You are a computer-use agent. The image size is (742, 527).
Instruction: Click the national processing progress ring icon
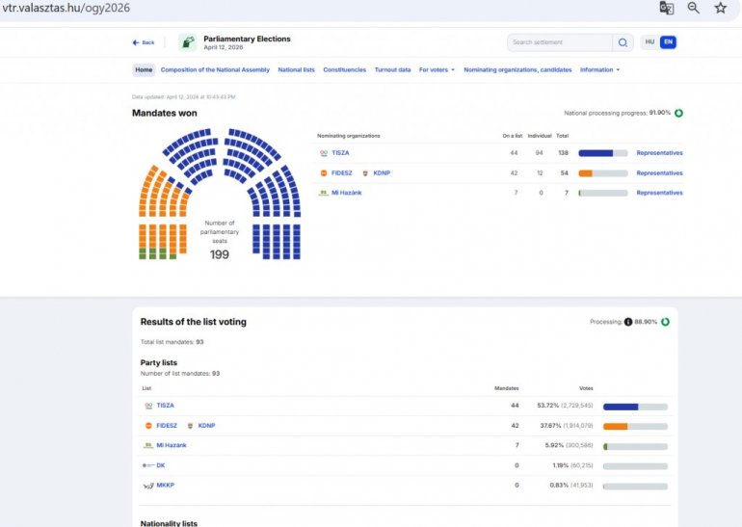[678, 113]
